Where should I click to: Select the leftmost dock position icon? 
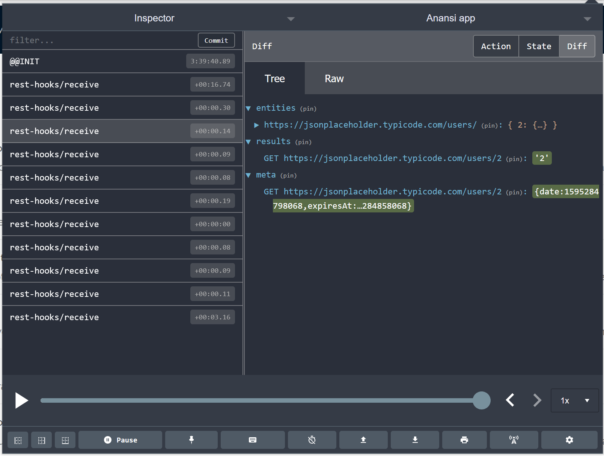click(x=18, y=440)
